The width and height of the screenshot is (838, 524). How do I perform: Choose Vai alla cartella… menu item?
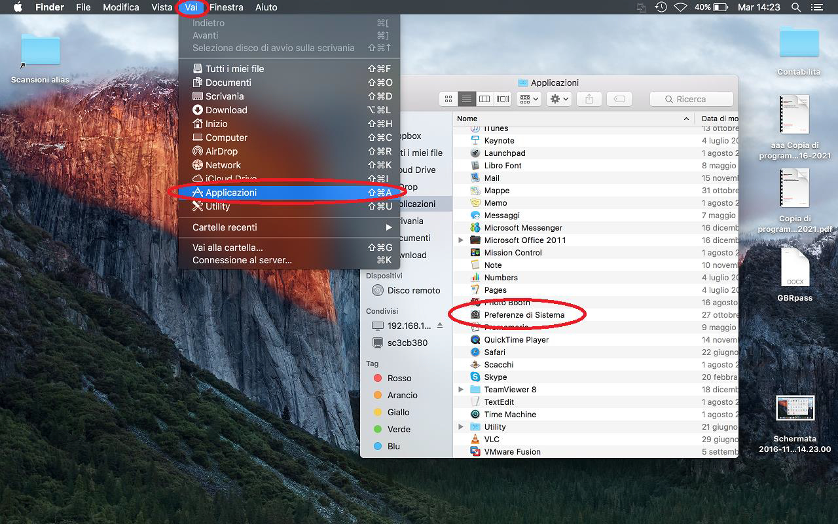289,248
